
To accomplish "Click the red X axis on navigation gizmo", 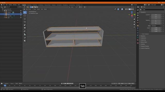I will pos(132,16).
